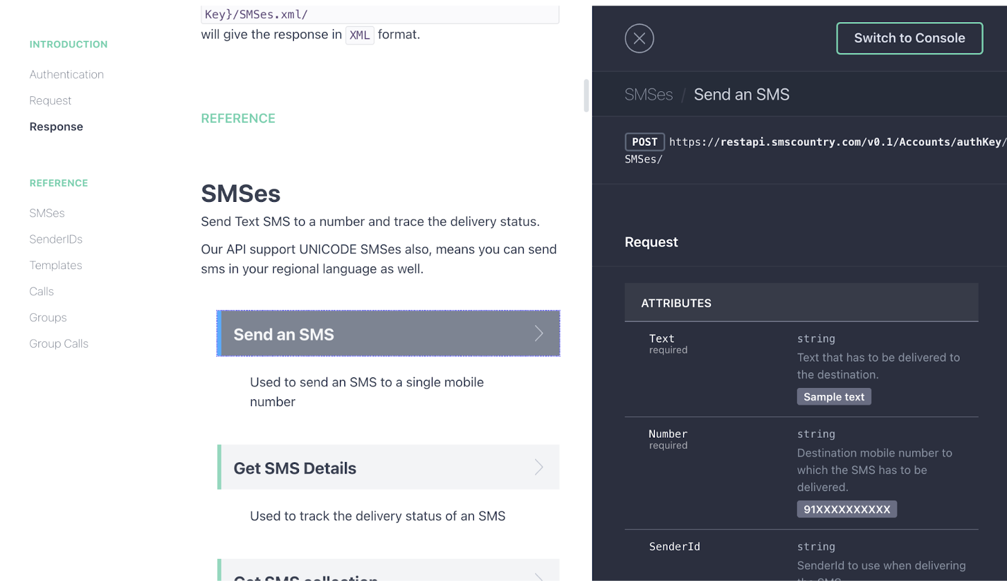Viewport: 1007px width, 581px height.
Task: Open SMSes in the Reference sidebar
Action: [x=47, y=213]
